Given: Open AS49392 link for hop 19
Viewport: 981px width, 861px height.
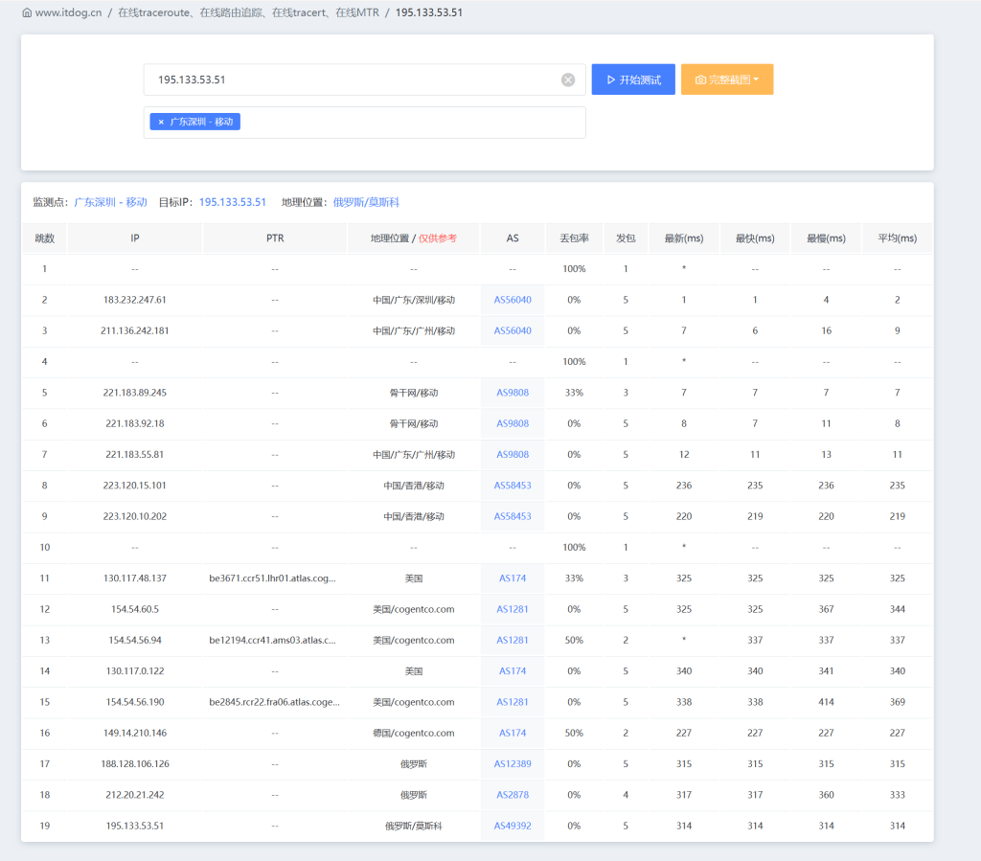Looking at the screenshot, I should coord(513,826).
